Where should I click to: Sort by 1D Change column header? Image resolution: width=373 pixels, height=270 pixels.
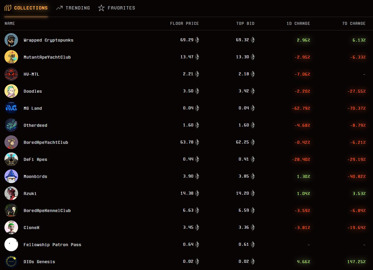[x=298, y=23]
